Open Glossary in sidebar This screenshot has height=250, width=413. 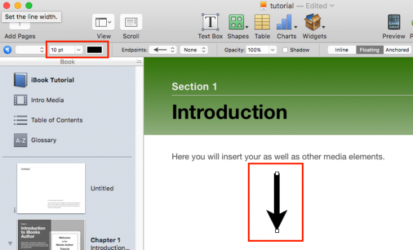[x=44, y=140]
